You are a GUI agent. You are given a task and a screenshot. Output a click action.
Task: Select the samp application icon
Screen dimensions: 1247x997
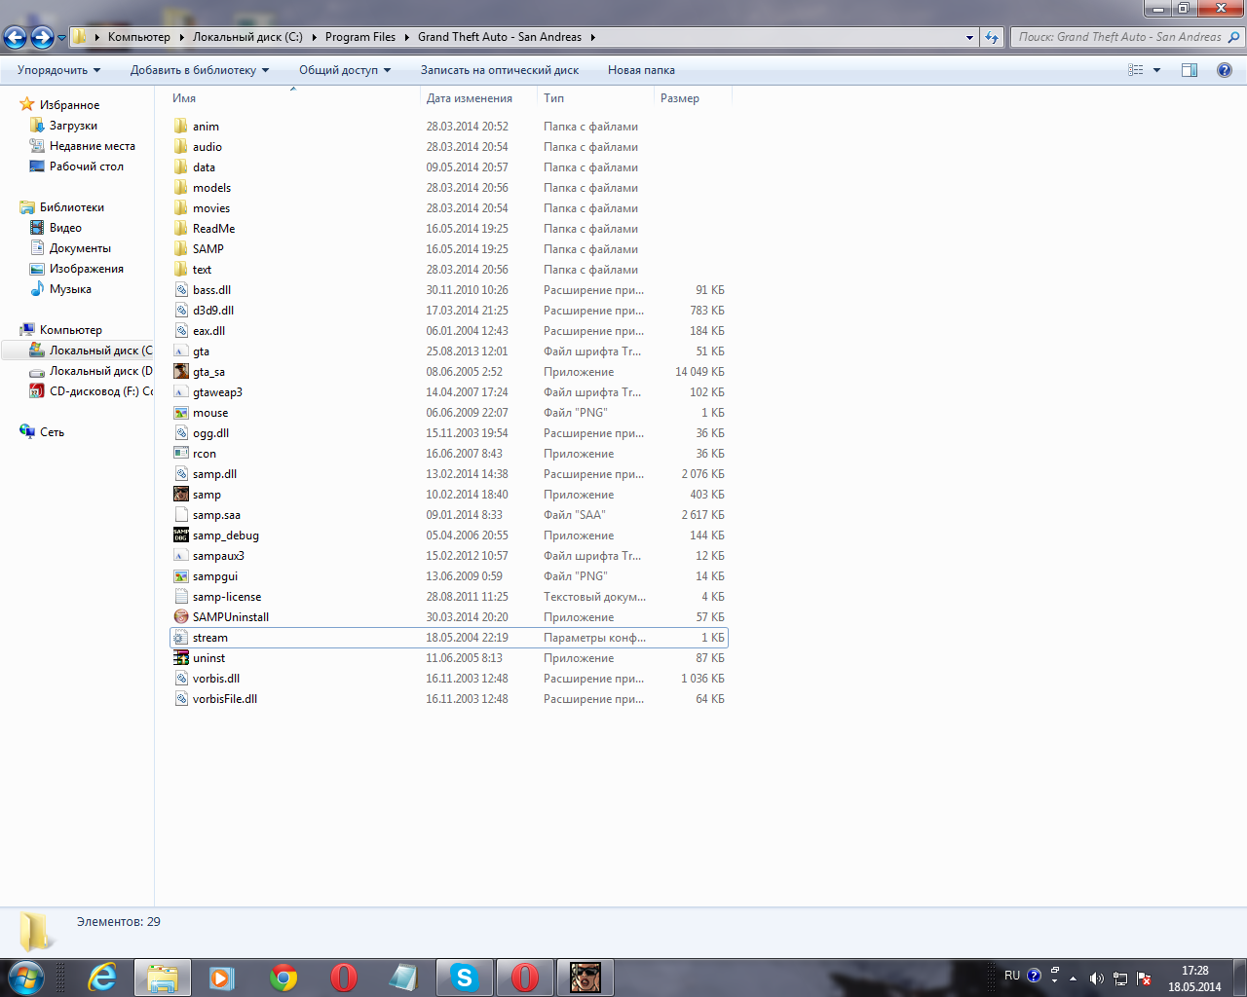click(181, 495)
